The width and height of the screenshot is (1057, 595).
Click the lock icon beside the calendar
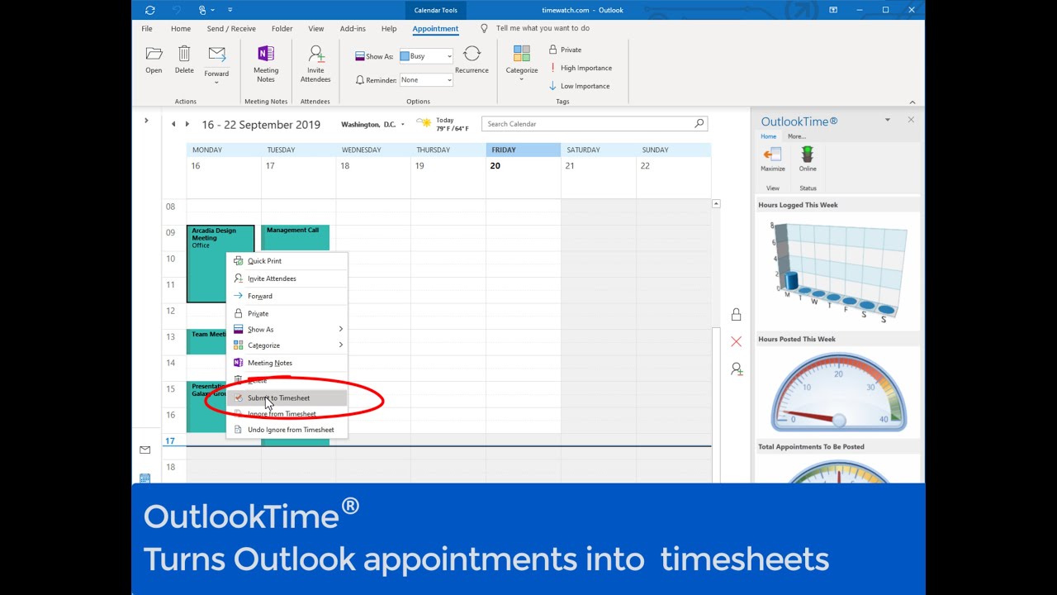click(x=736, y=314)
